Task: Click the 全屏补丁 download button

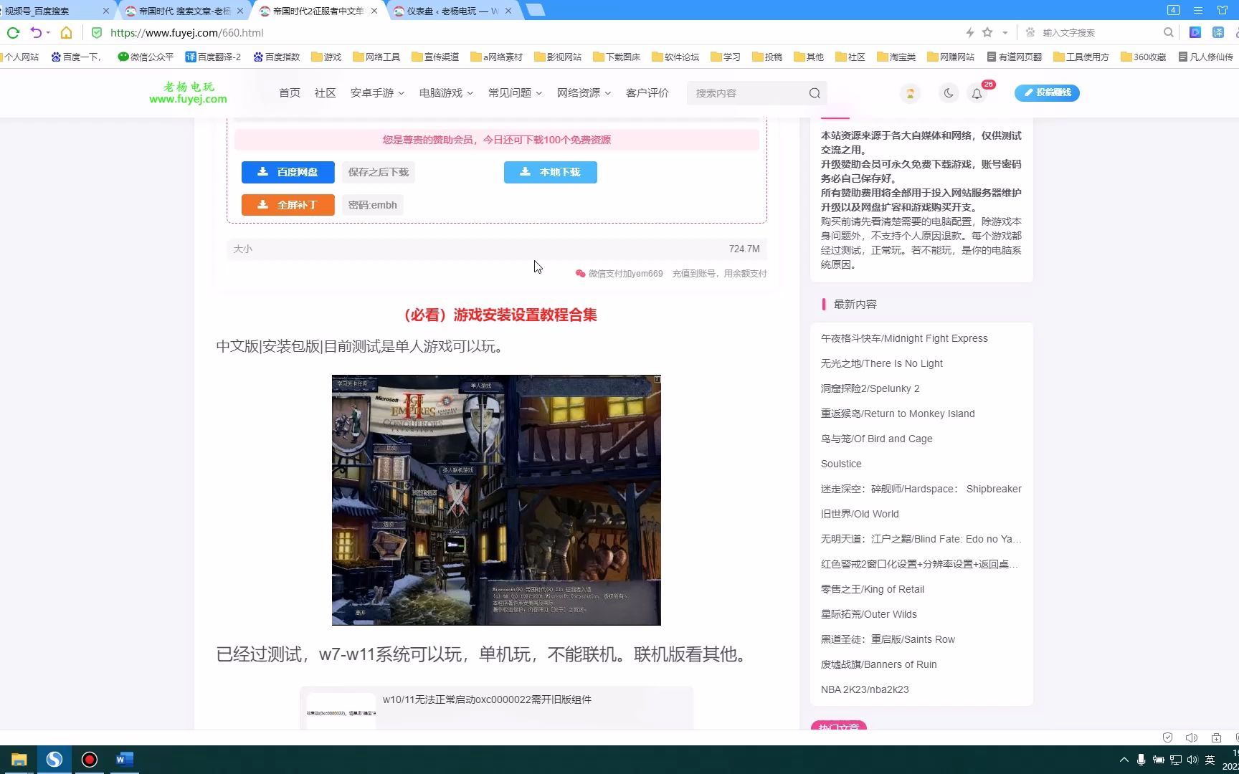Action: [288, 205]
